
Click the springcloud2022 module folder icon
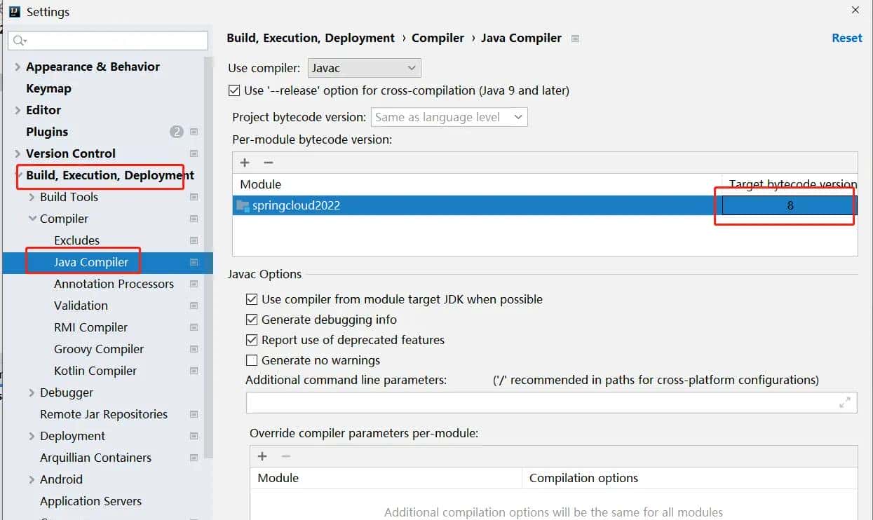(243, 205)
